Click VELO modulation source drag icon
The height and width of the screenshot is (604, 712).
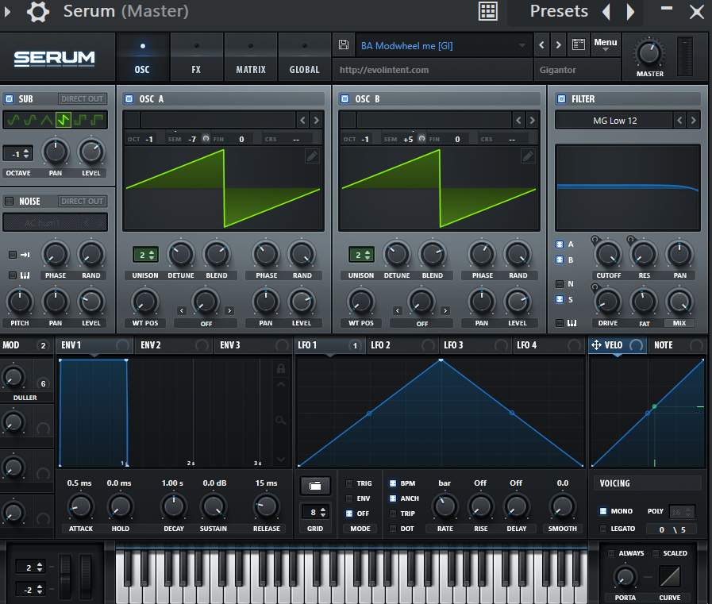click(596, 345)
